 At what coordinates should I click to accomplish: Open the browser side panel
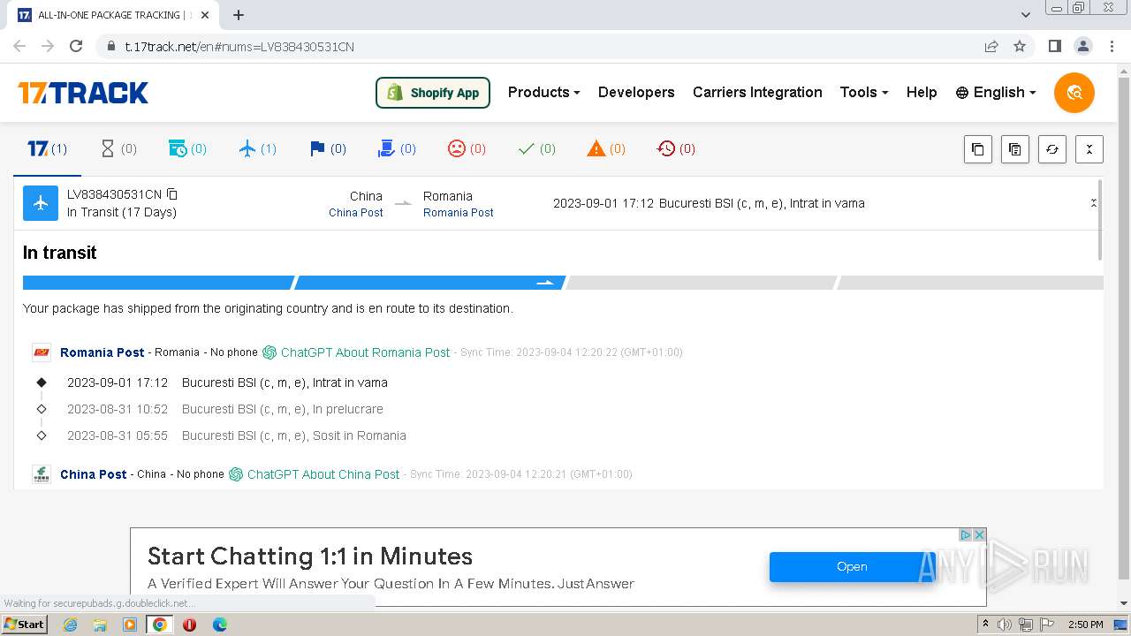[x=1054, y=46]
